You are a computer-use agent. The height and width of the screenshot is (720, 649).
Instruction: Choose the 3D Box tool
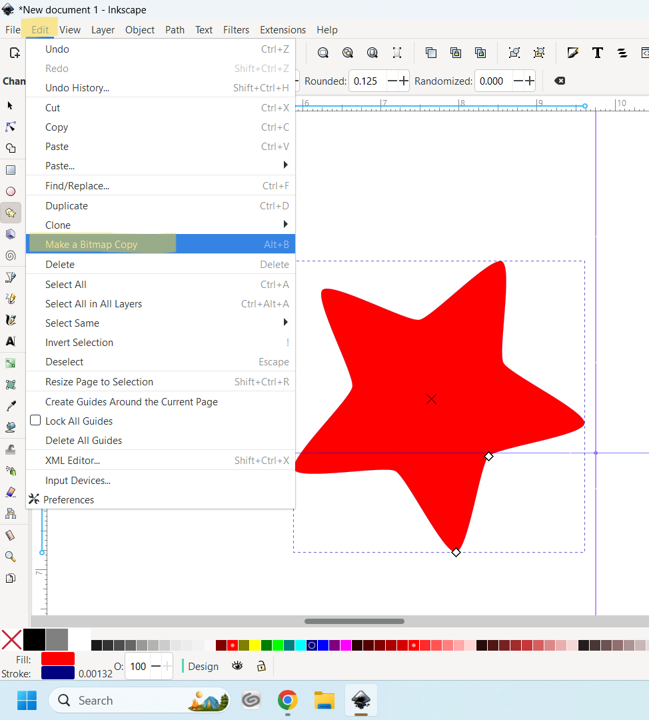[11, 234]
